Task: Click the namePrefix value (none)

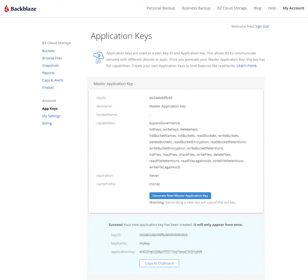Action: (x=154, y=184)
